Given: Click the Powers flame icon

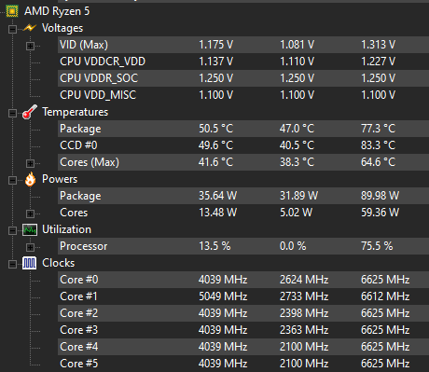Looking at the screenshot, I should (30, 179).
